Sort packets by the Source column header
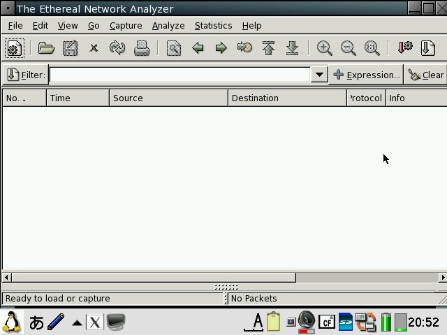The width and height of the screenshot is (447, 335). [x=168, y=98]
